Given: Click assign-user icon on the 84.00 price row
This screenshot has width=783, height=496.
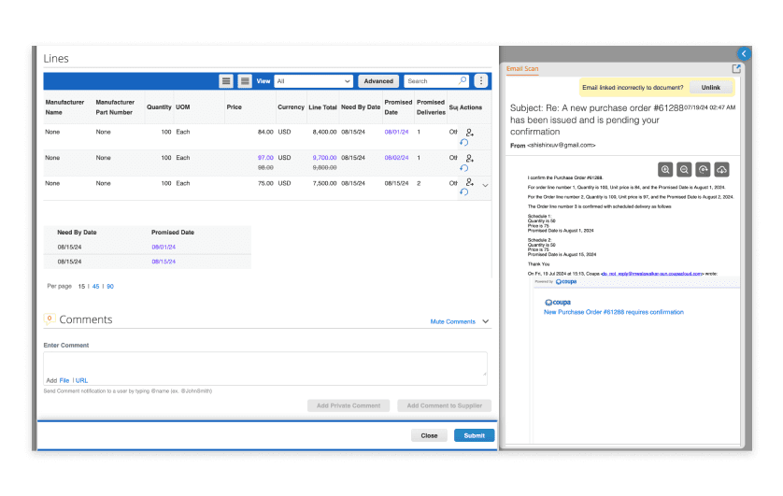Looking at the screenshot, I should (x=469, y=133).
